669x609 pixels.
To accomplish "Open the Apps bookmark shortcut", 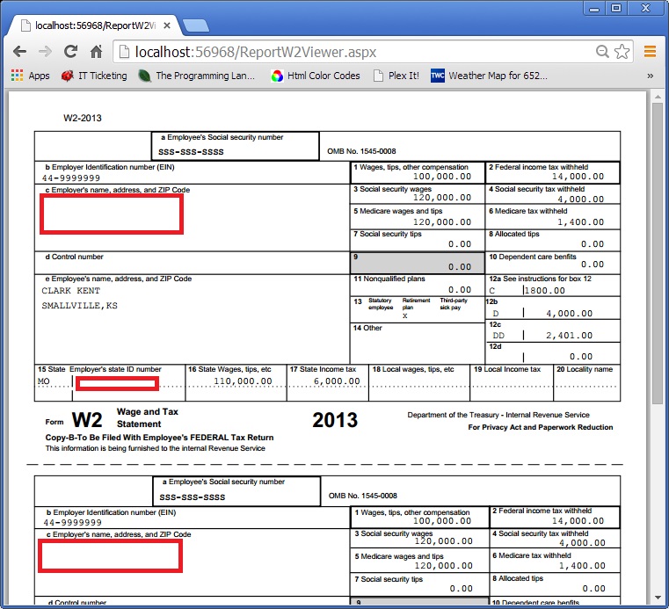I will pos(30,76).
